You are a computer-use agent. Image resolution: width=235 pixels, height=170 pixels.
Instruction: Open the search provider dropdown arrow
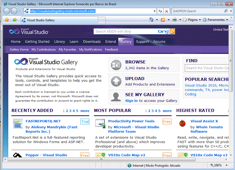231,11
